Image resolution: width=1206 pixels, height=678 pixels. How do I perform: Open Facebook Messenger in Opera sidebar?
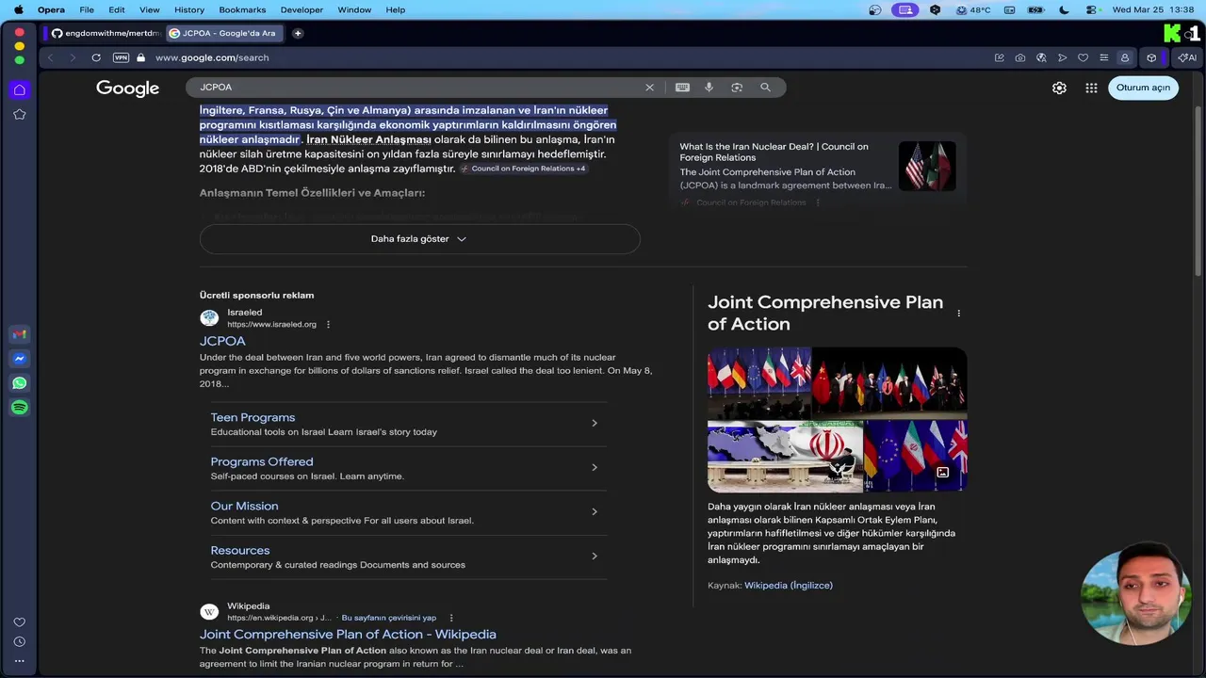(x=19, y=359)
